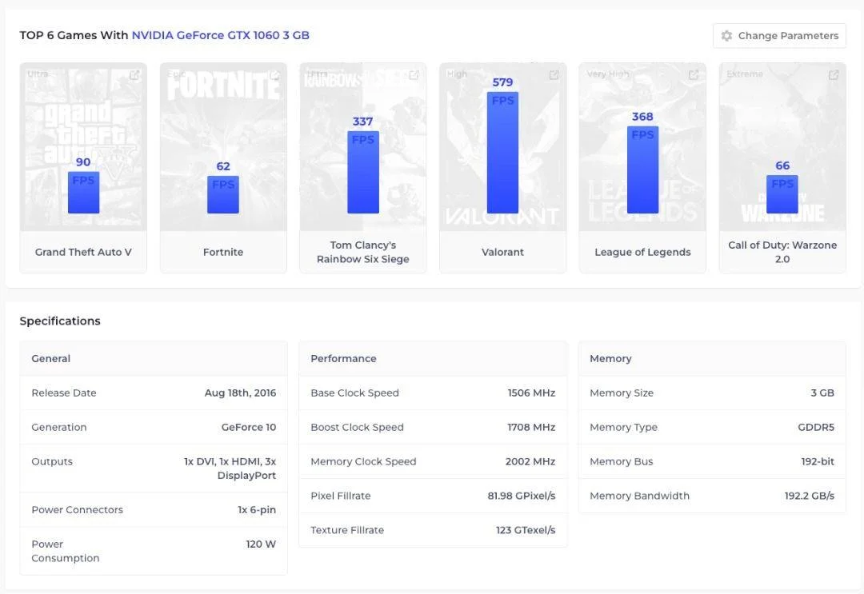The image size is (864, 594).
Task: Click the Pixel Fillrate label
Action: [x=341, y=496]
